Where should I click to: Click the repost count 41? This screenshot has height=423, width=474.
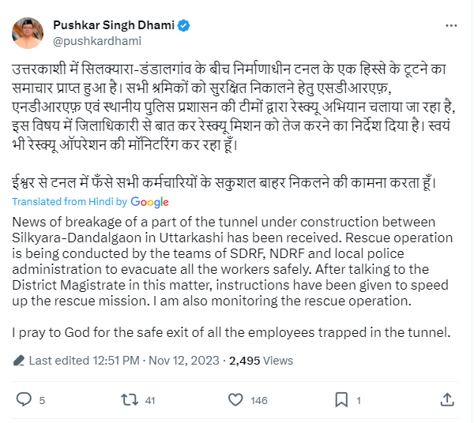click(149, 400)
